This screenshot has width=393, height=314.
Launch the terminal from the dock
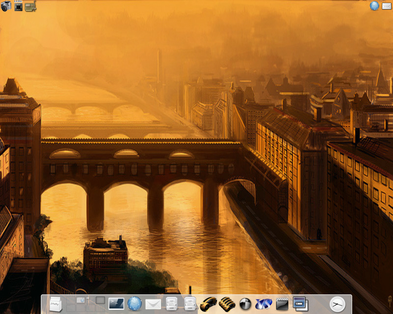(x=116, y=304)
